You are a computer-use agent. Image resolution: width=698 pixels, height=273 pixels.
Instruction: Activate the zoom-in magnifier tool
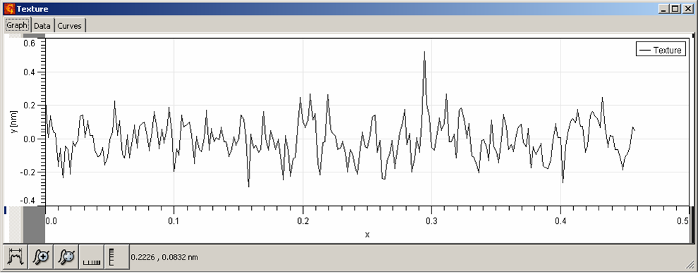[x=41, y=257]
